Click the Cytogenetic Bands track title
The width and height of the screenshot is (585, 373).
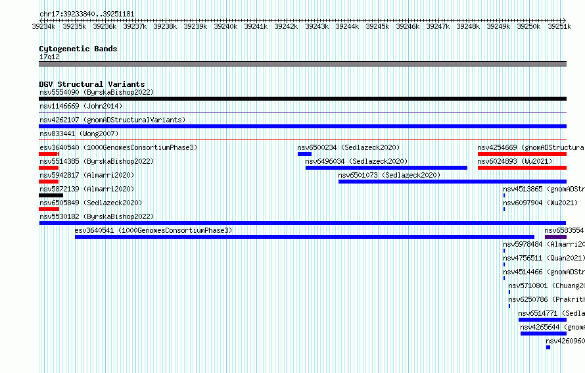[x=78, y=49]
